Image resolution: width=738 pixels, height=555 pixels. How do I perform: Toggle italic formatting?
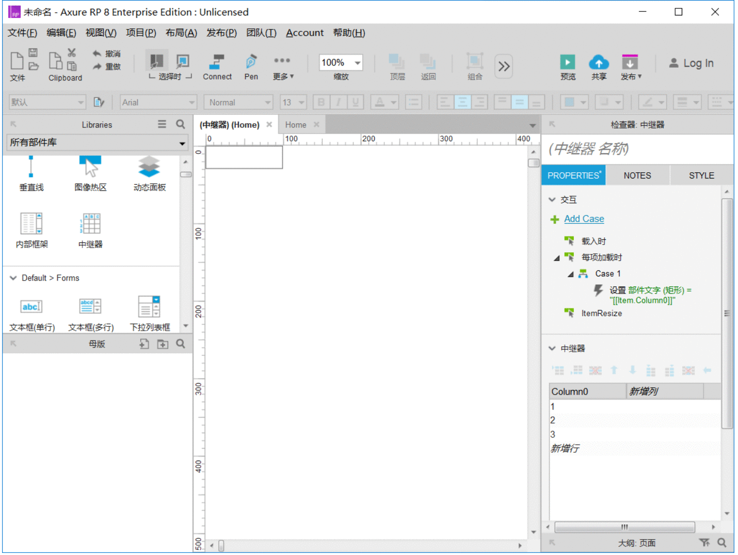coord(338,102)
